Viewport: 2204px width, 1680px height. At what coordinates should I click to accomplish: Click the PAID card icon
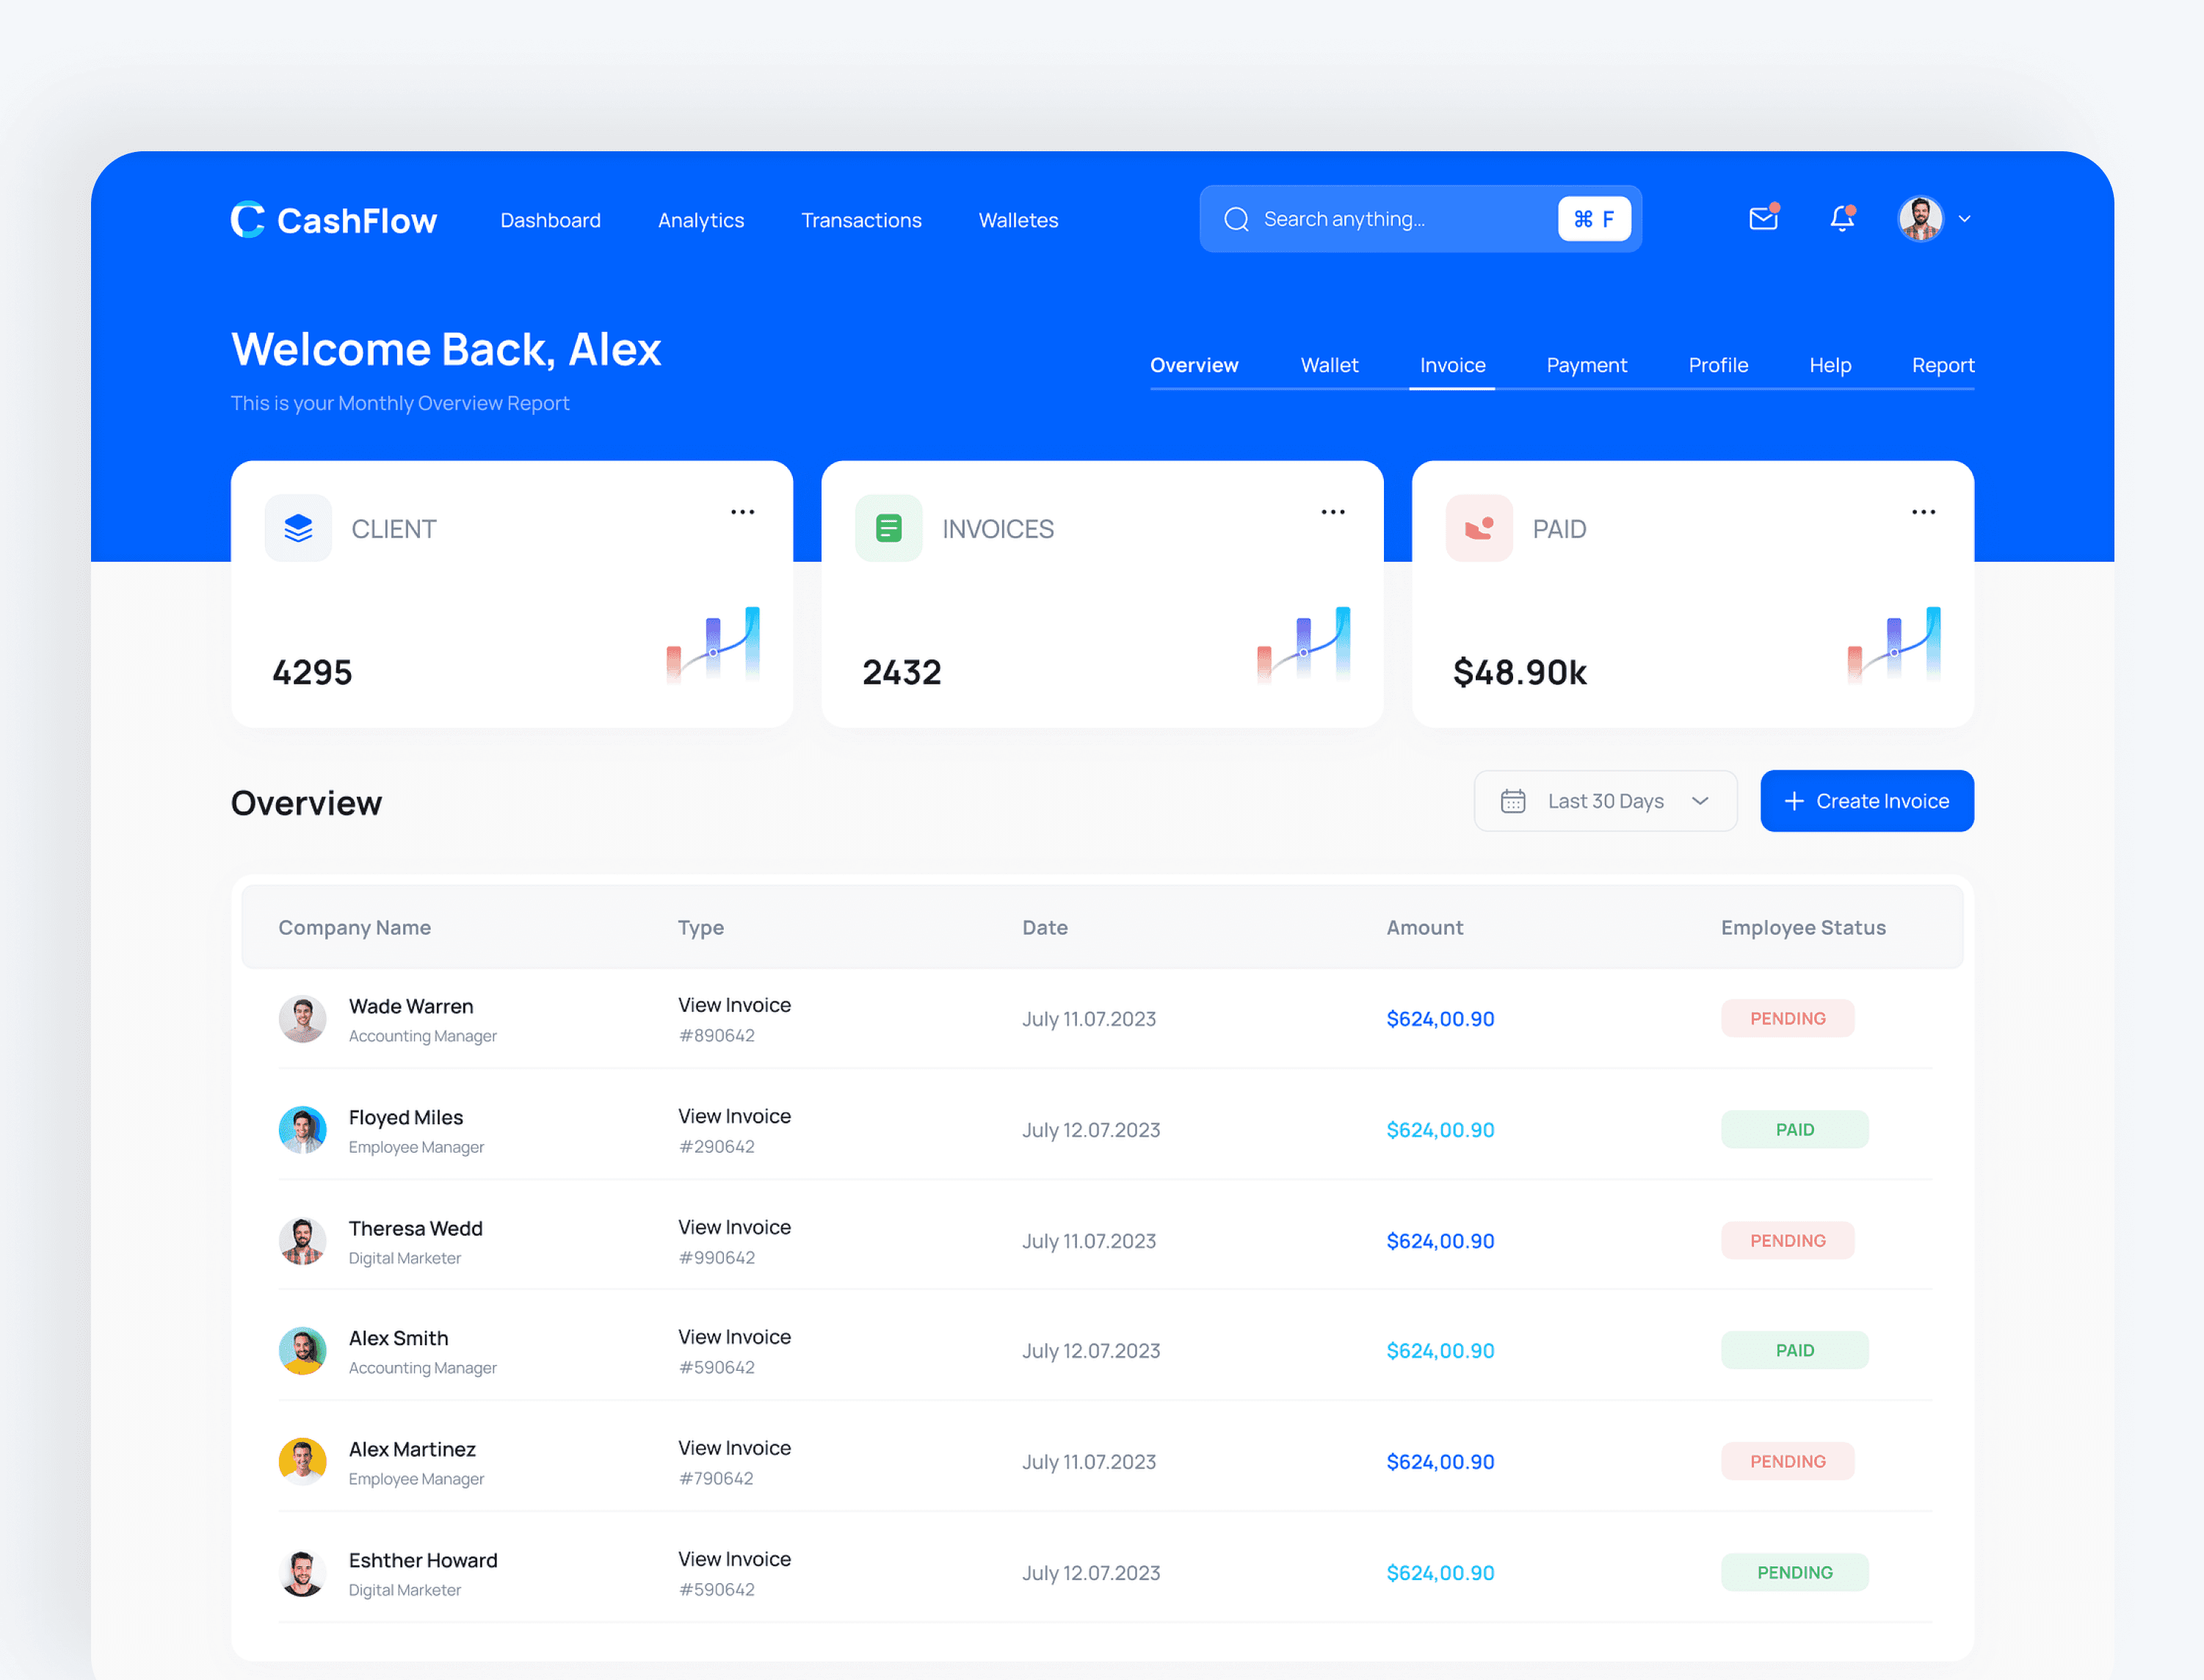pyautogui.click(x=1479, y=528)
